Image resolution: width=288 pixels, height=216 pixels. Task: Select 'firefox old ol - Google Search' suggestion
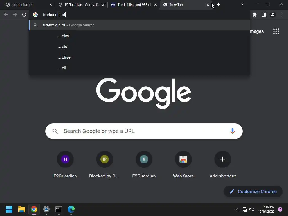coord(139,25)
